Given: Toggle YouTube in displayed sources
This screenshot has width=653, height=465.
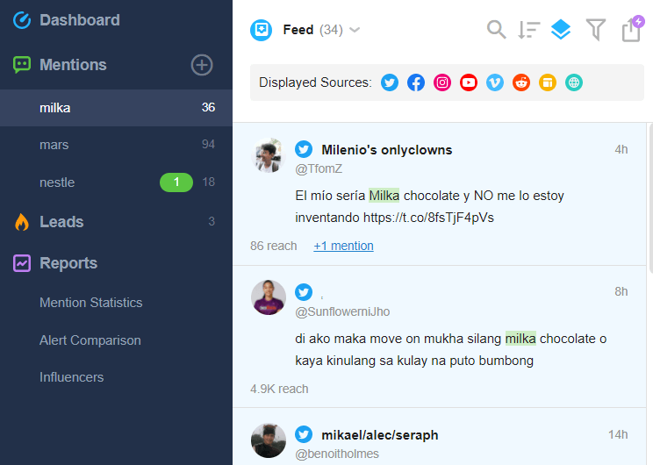Looking at the screenshot, I should 469,82.
